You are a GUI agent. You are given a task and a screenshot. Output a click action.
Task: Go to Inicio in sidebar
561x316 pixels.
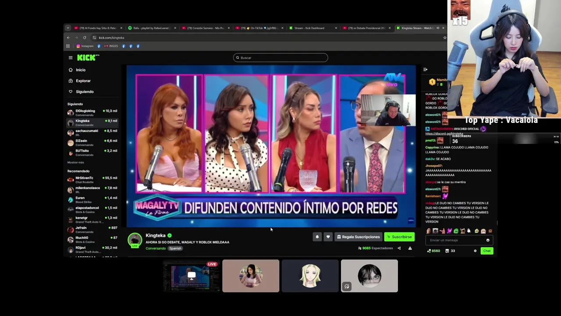pyautogui.click(x=77, y=70)
